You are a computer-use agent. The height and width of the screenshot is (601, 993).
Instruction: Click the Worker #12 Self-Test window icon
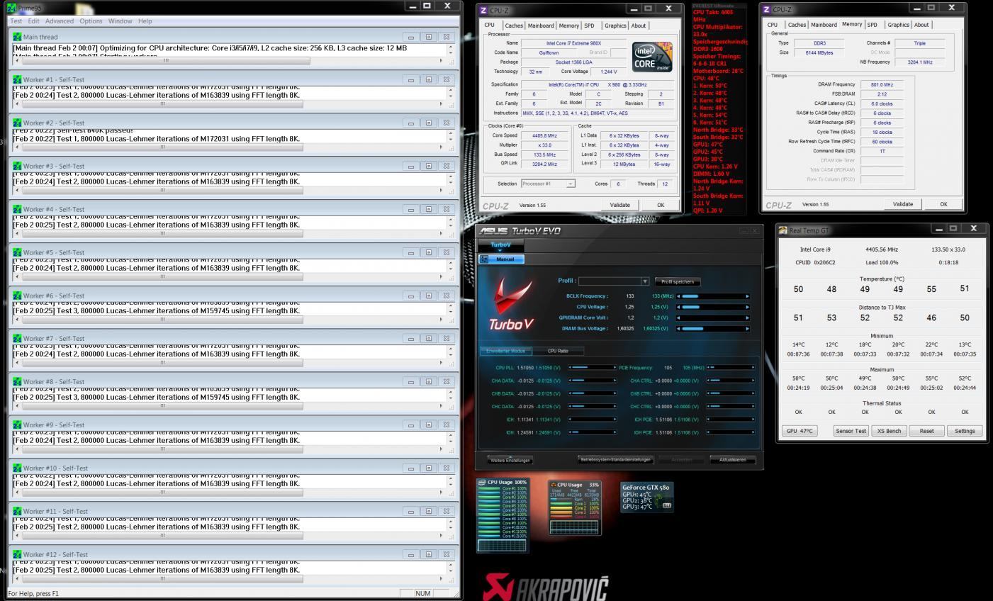pos(18,554)
